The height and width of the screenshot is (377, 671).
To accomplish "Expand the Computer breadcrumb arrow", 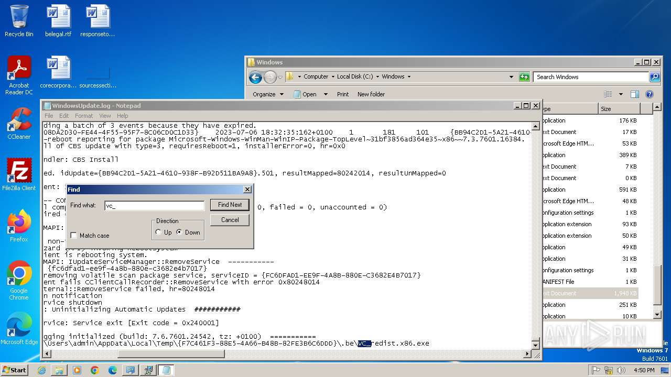I will 332,76.
